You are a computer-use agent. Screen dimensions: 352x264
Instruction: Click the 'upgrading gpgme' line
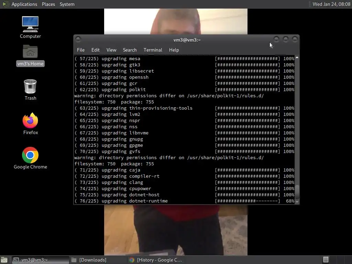[x=184, y=145]
